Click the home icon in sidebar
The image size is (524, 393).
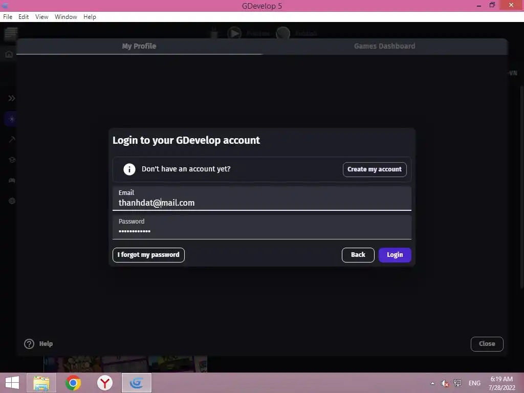pos(9,54)
